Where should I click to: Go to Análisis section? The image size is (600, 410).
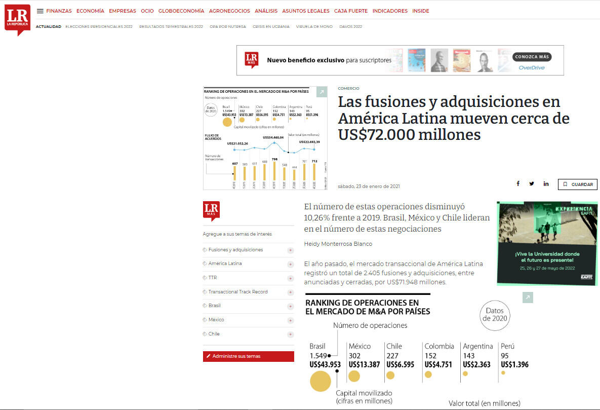[266, 11]
